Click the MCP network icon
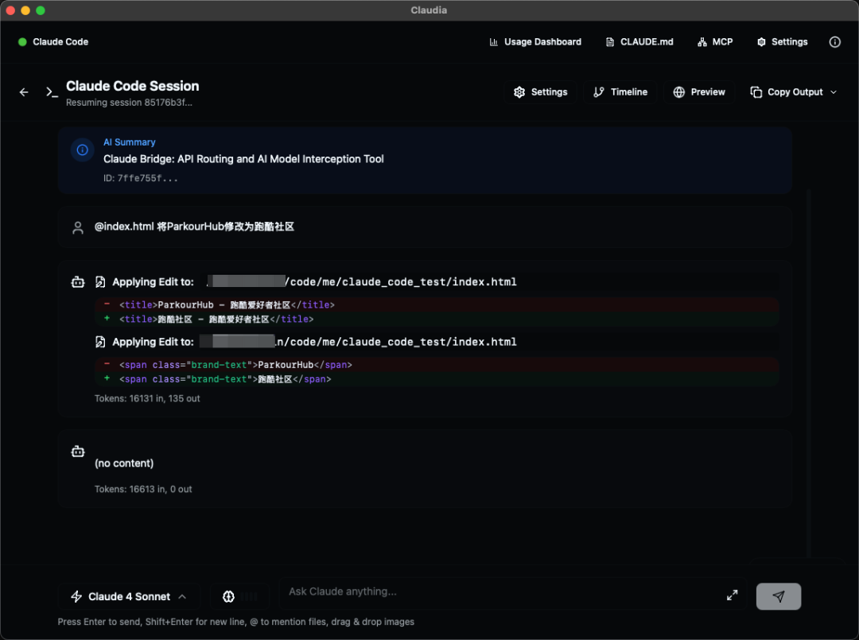 click(x=702, y=42)
